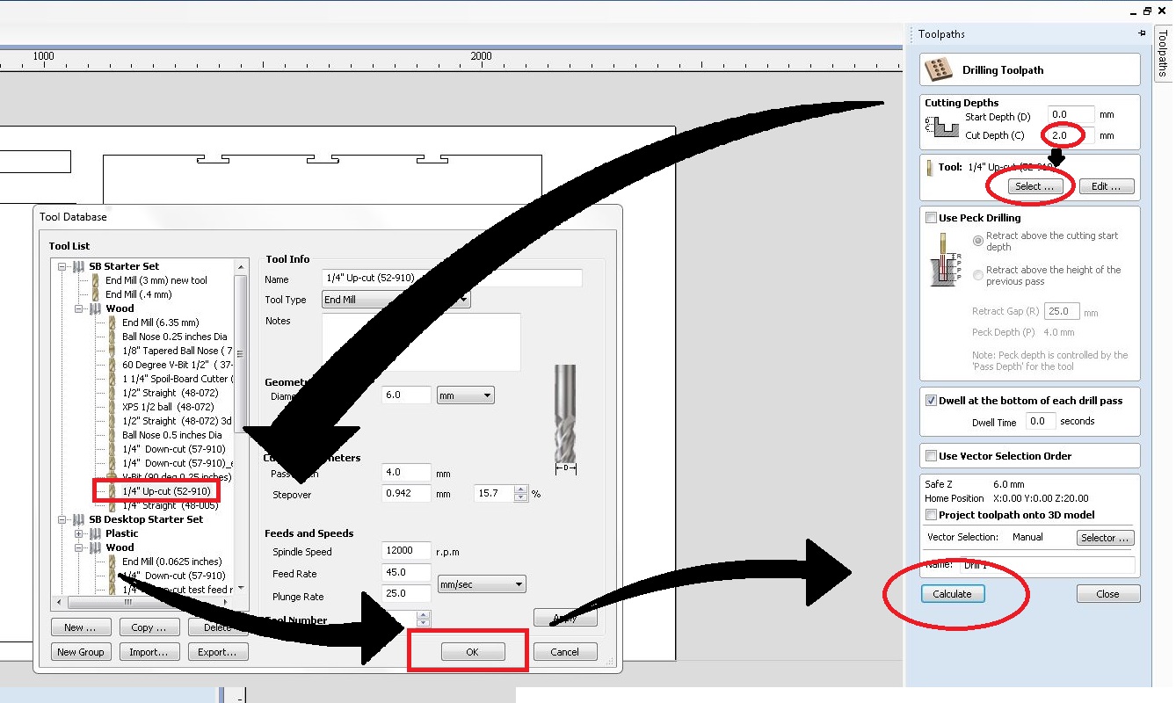Click the Selector button
Viewport: 1176px width, 703px height.
tap(1105, 538)
